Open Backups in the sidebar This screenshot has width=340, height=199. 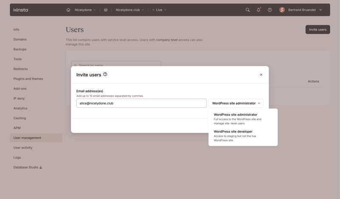pyautogui.click(x=20, y=49)
